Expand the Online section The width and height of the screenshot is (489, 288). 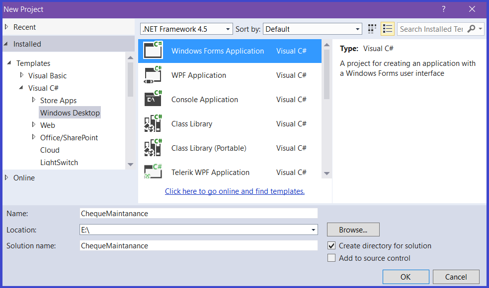tap(6, 177)
